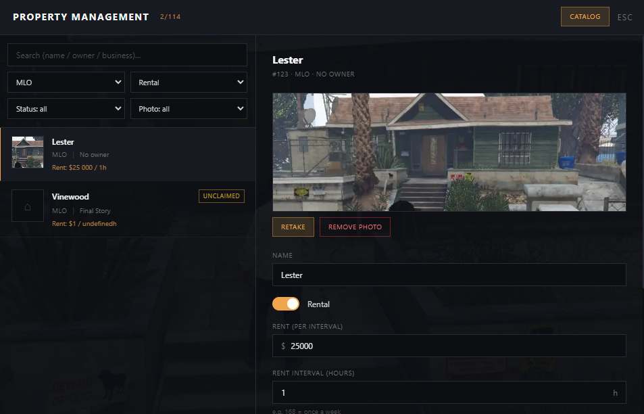The image size is (644, 414).
Task: Expand the Photo: all dropdown
Action: (189, 108)
